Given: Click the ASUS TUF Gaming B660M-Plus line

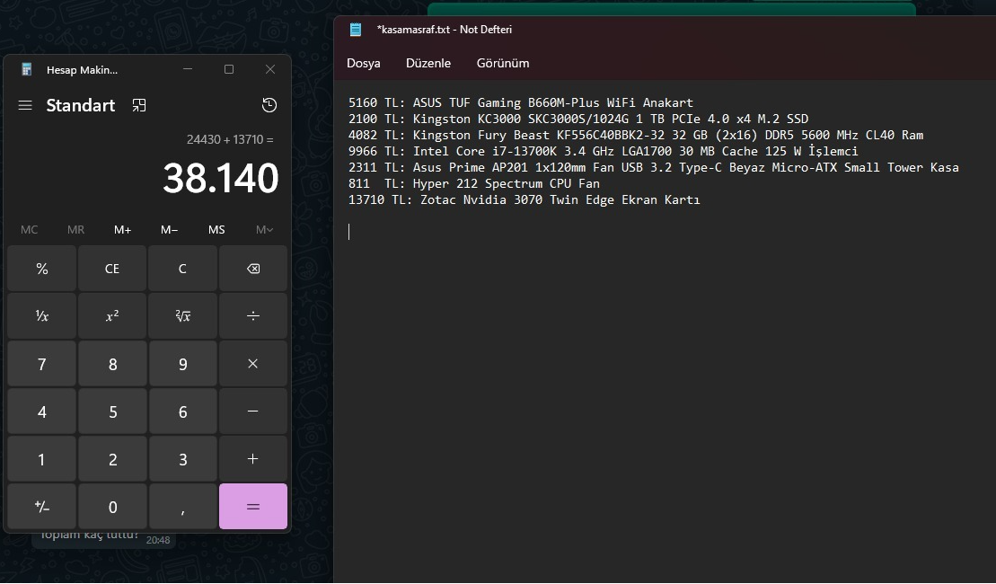Looking at the screenshot, I should [x=520, y=103].
